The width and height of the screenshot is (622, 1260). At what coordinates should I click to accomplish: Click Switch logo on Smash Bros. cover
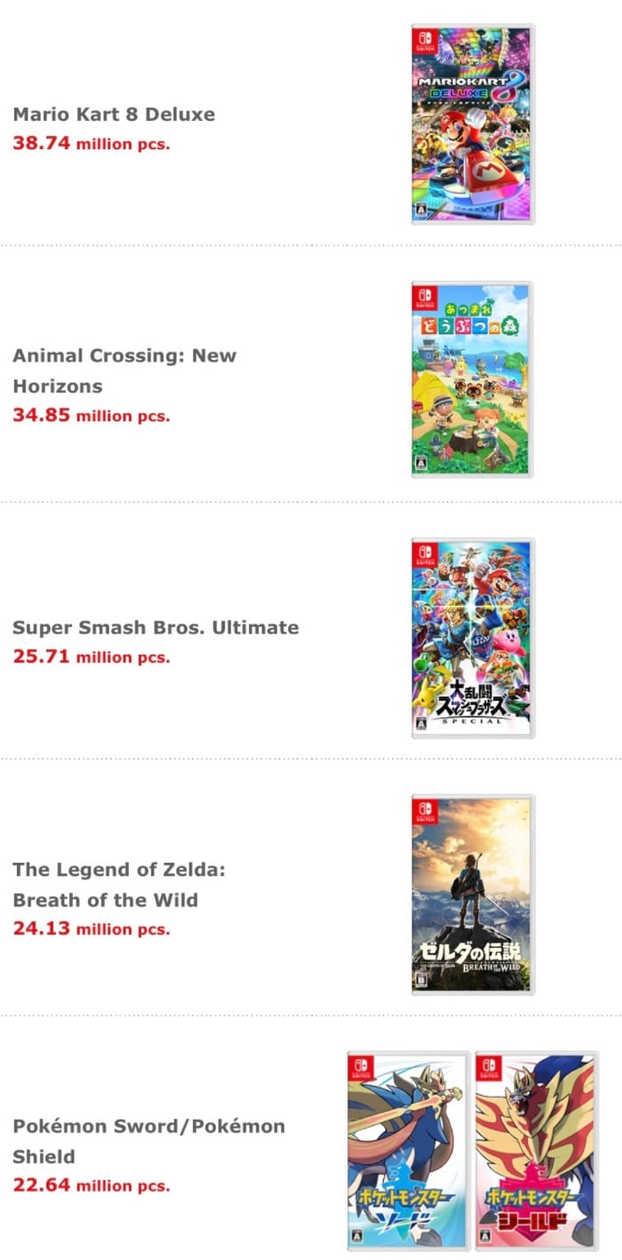[x=424, y=554]
